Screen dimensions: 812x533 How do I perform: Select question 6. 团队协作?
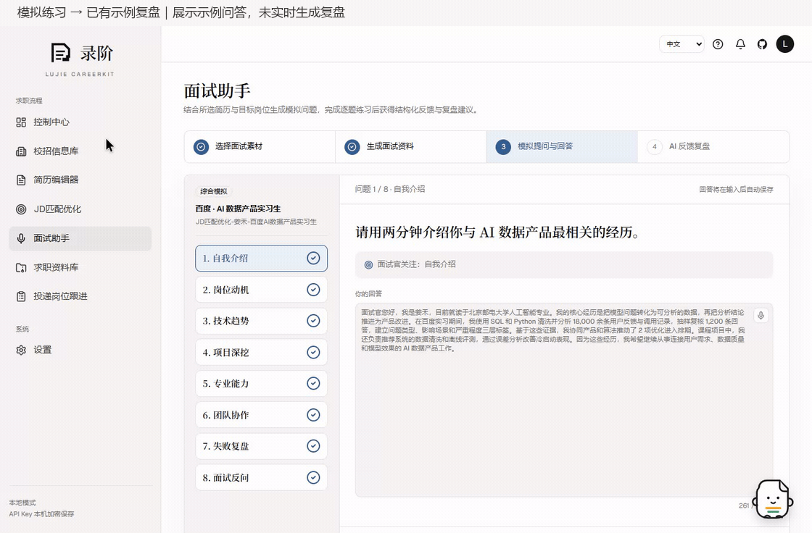(x=261, y=415)
